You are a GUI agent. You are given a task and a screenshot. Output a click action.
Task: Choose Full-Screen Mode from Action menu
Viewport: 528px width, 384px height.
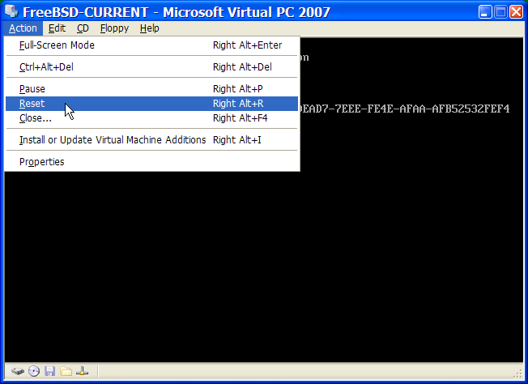pos(152,45)
